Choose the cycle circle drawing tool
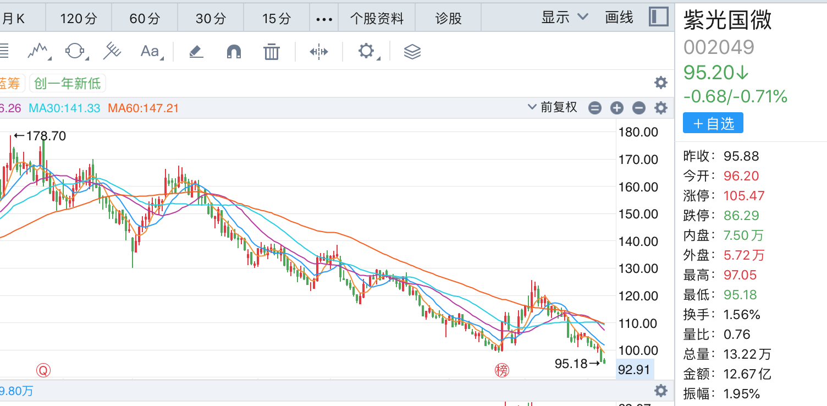The image size is (827, 406). [75, 52]
